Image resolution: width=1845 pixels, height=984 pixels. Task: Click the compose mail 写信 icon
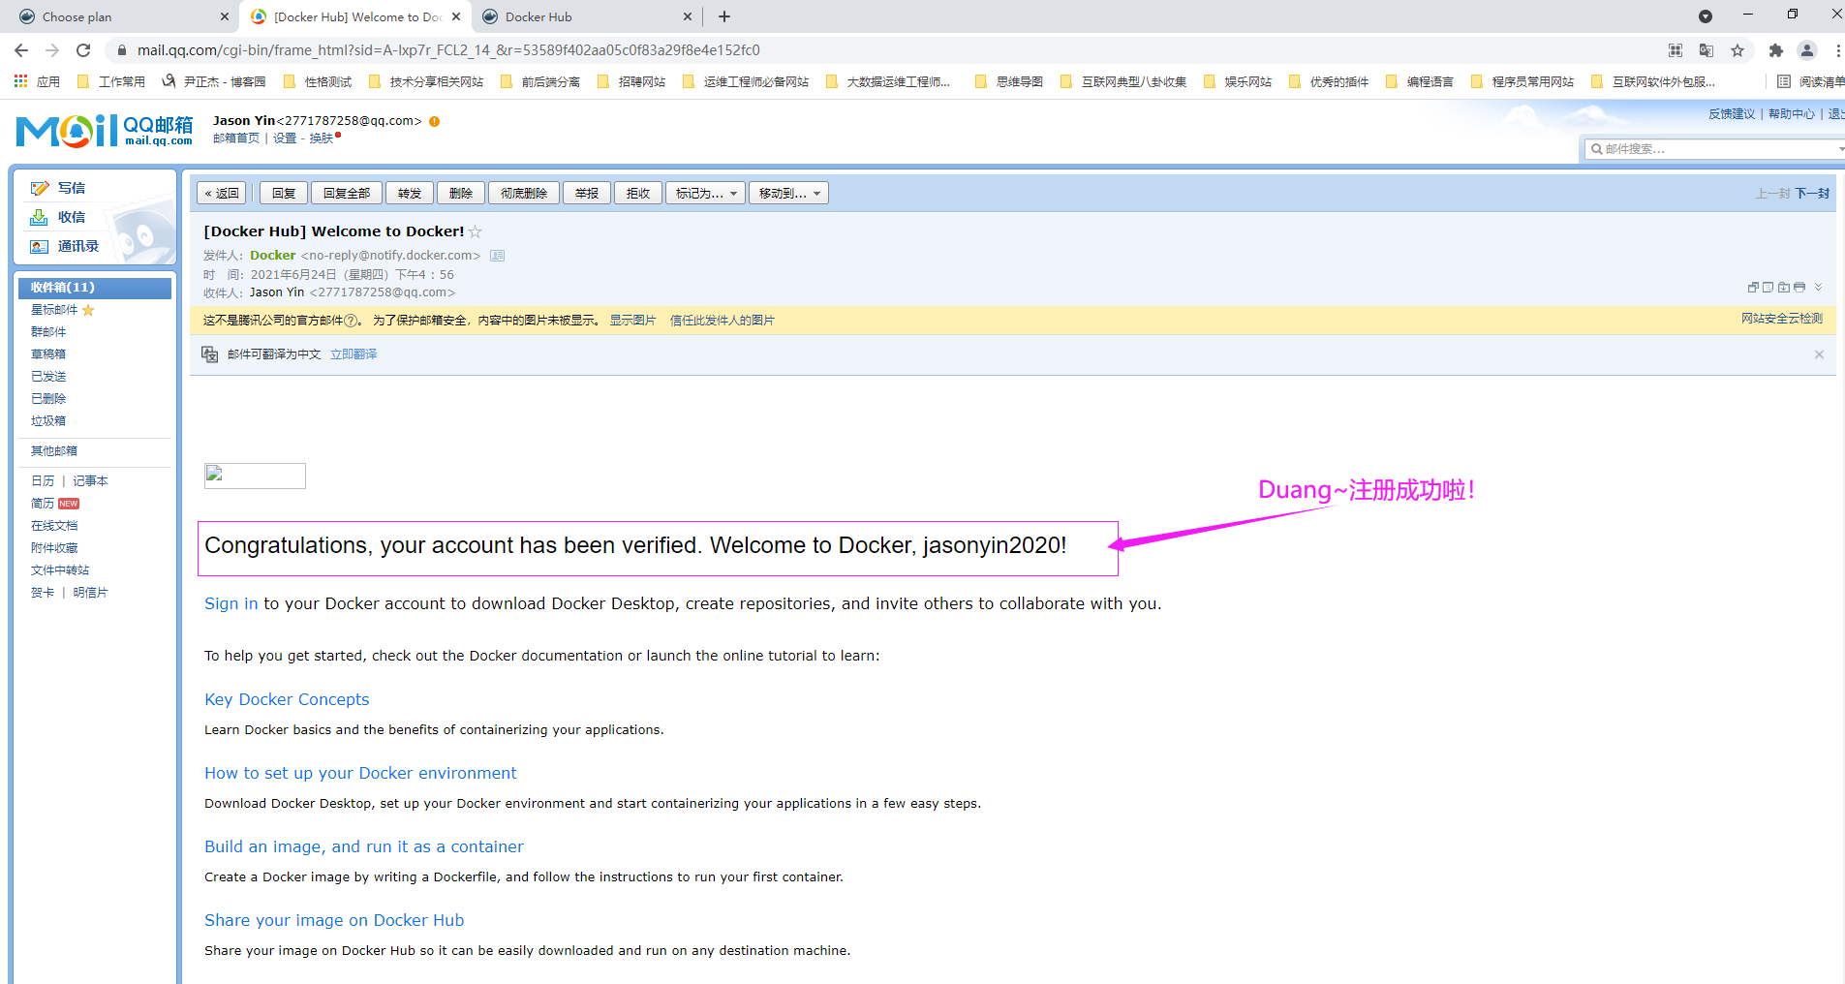(x=40, y=188)
